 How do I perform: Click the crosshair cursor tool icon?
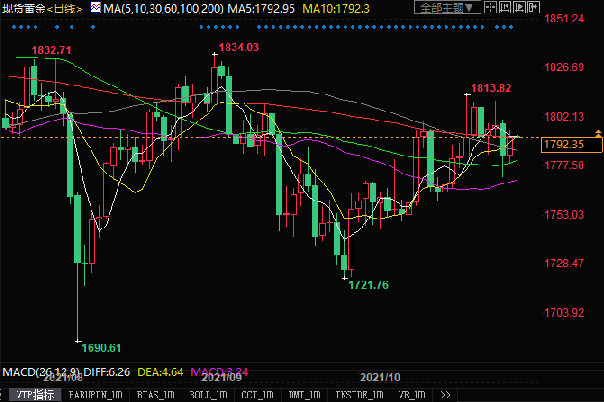pyautogui.click(x=491, y=7)
